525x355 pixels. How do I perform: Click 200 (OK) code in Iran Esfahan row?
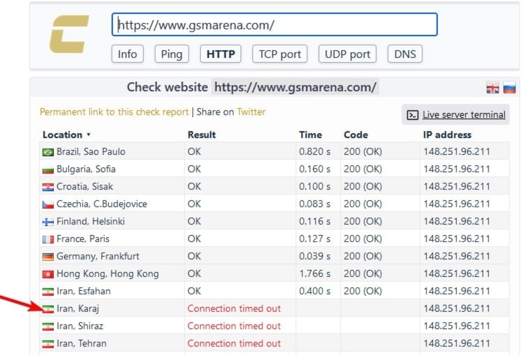(x=363, y=291)
